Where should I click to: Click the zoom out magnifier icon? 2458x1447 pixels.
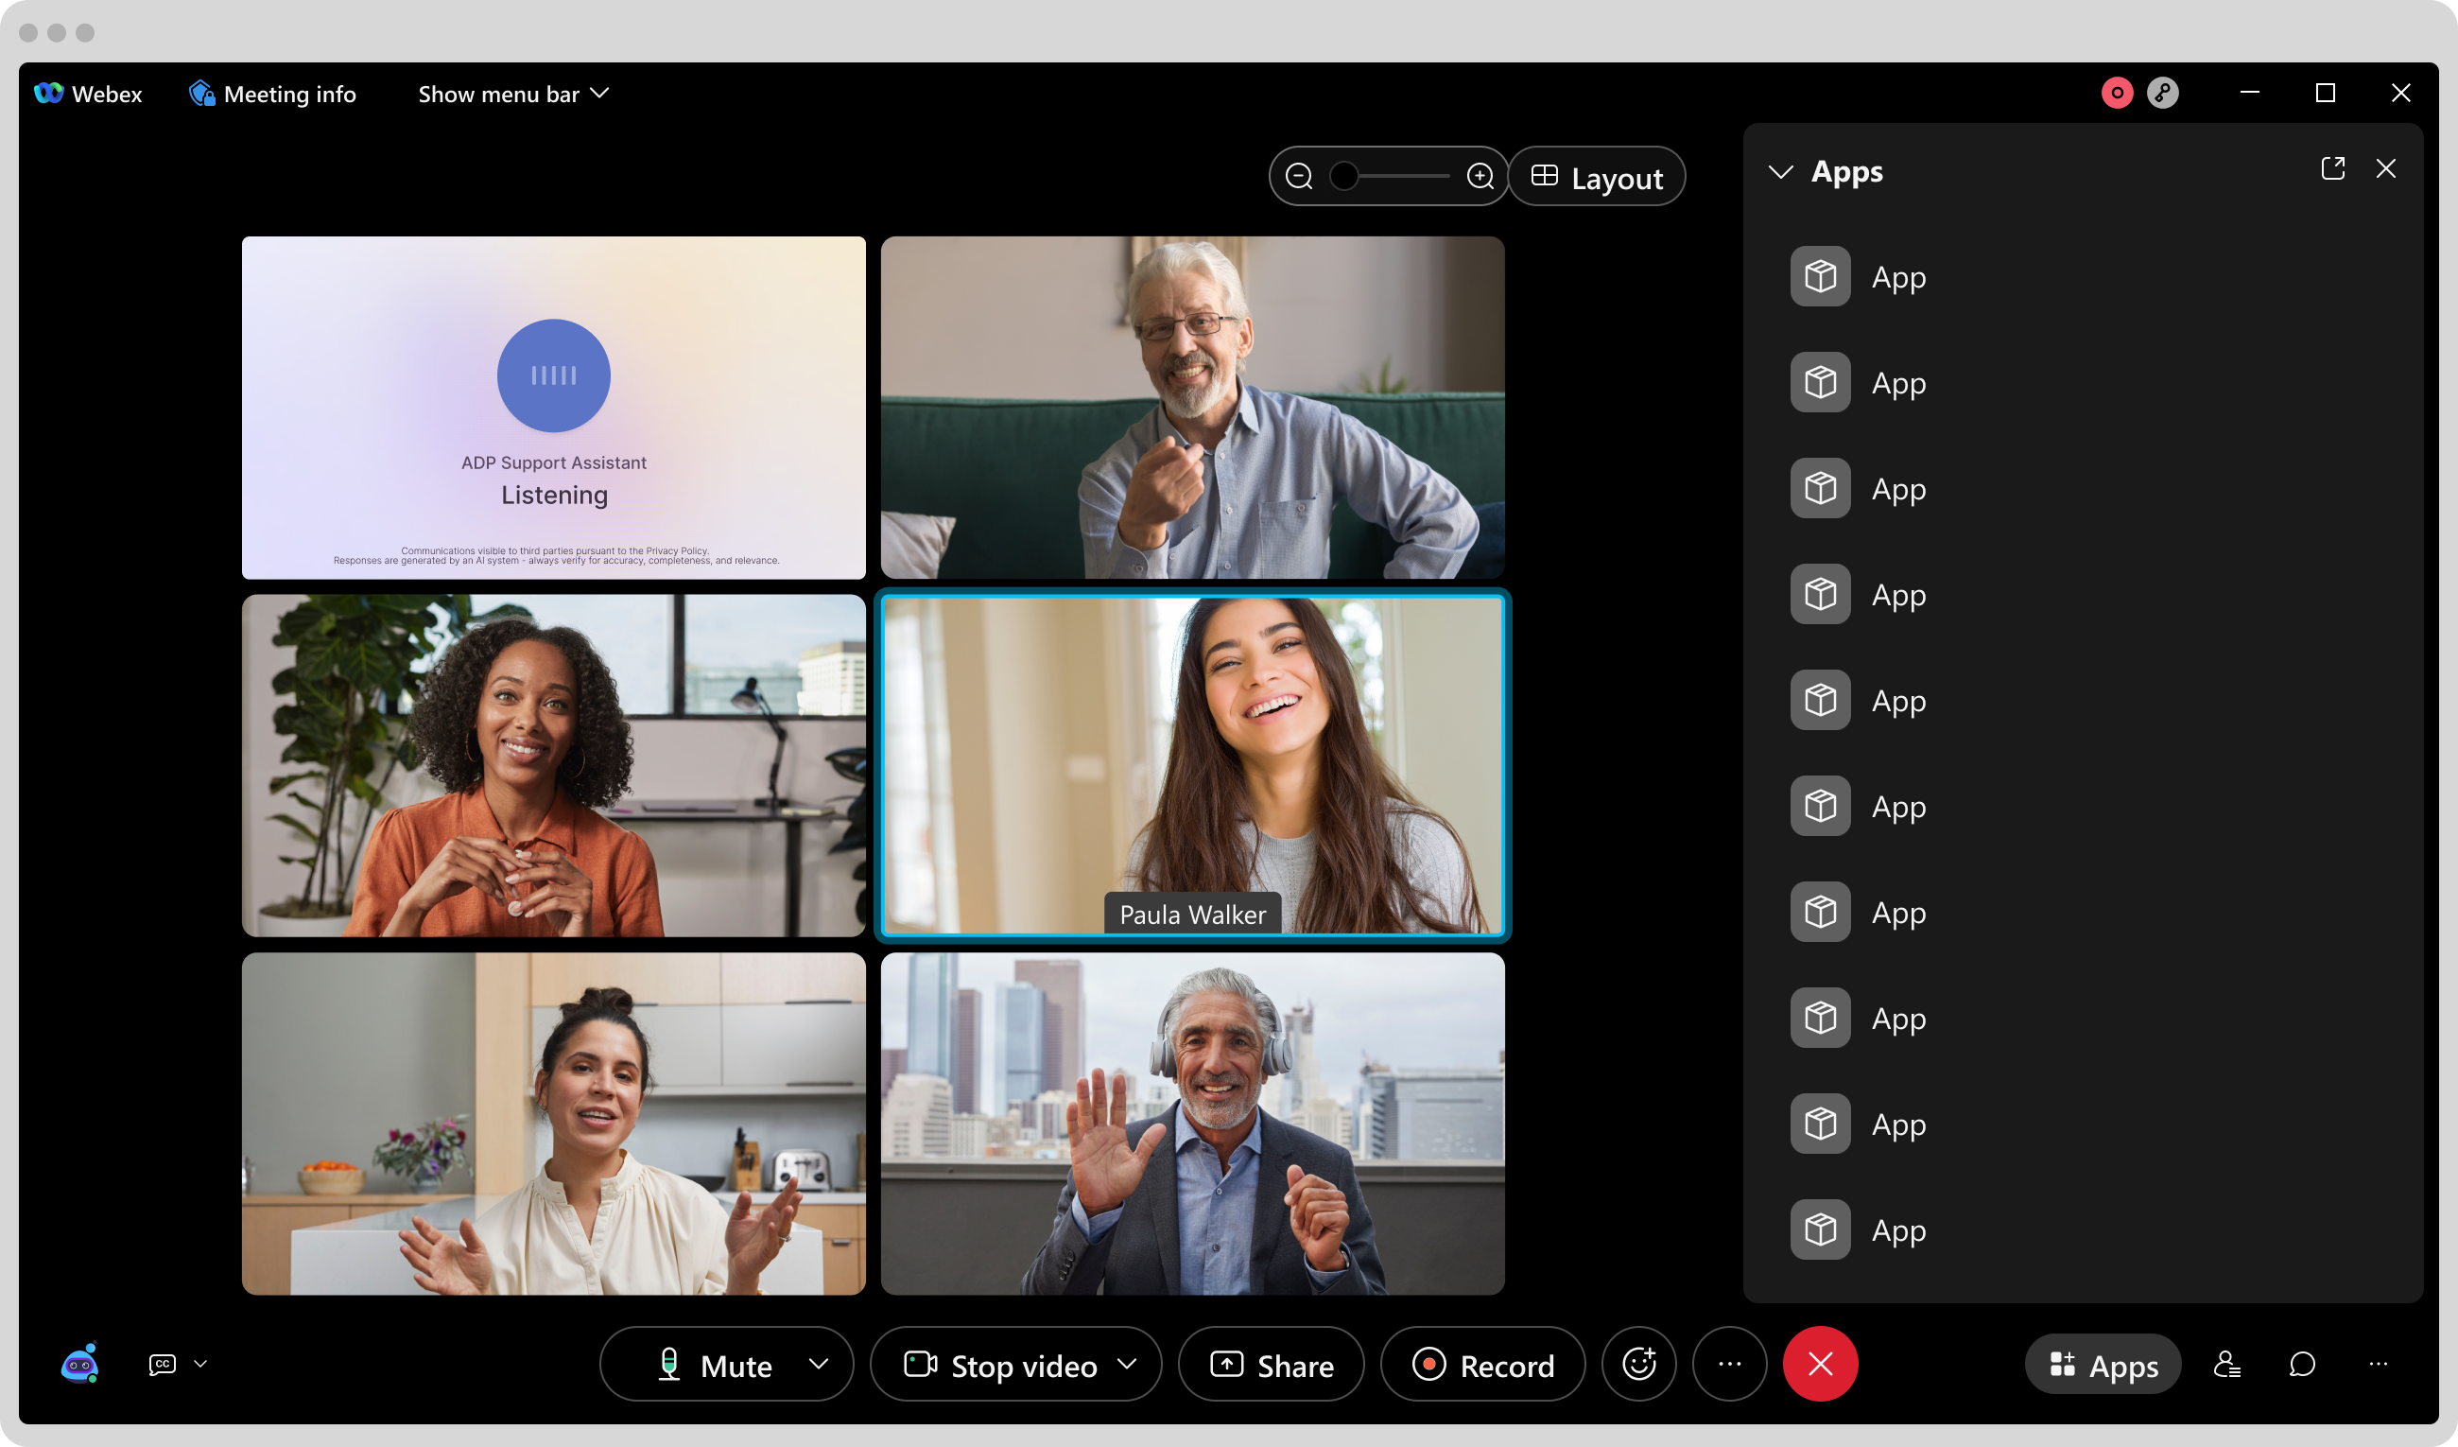pos(1298,177)
